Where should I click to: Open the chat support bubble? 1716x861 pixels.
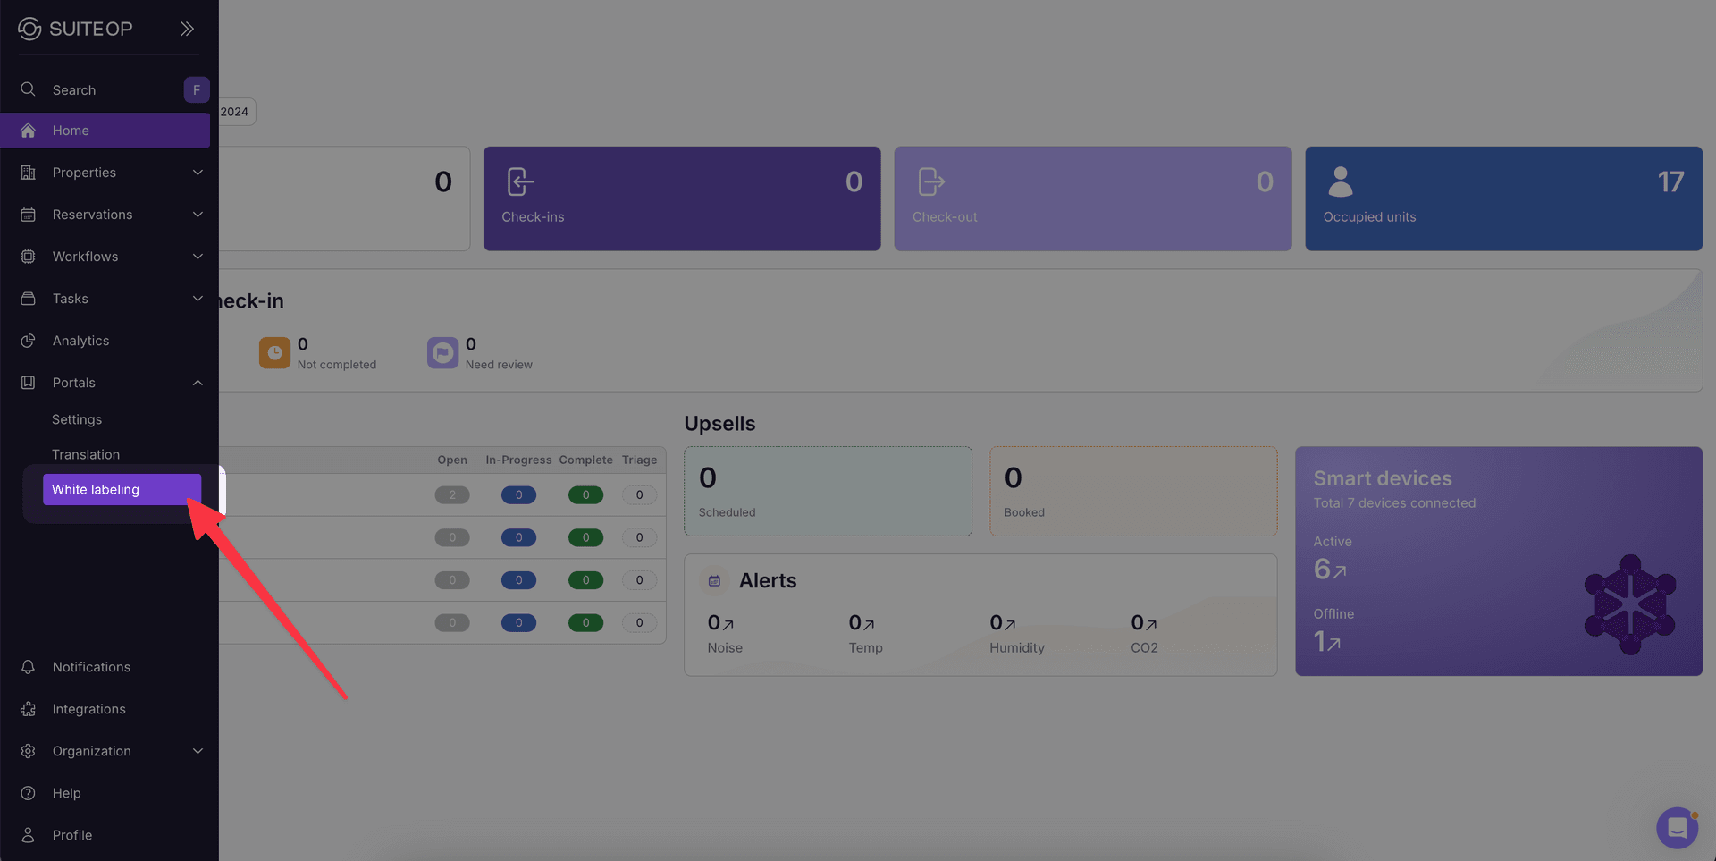(x=1677, y=828)
